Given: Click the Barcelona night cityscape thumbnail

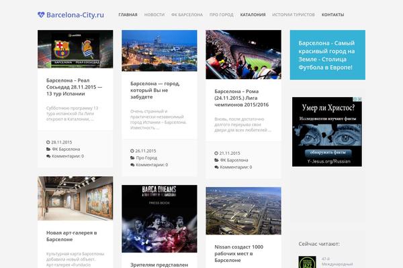Looking at the screenshot, I should click(159, 50).
